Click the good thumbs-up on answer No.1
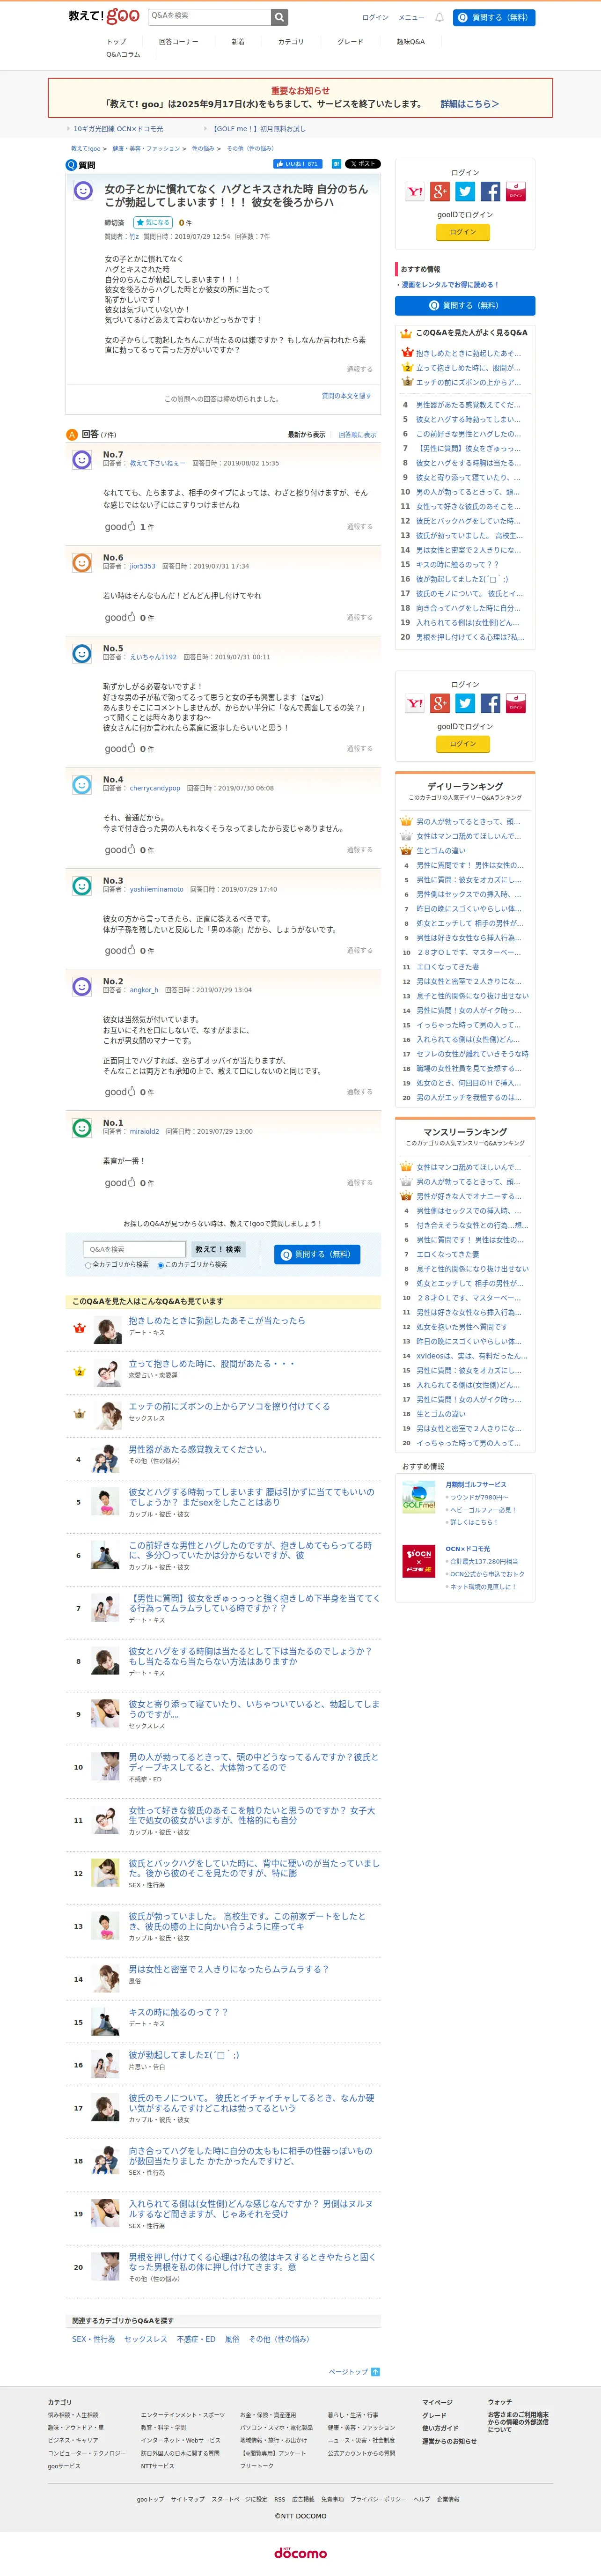The image size is (601, 2576). point(119,1182)
